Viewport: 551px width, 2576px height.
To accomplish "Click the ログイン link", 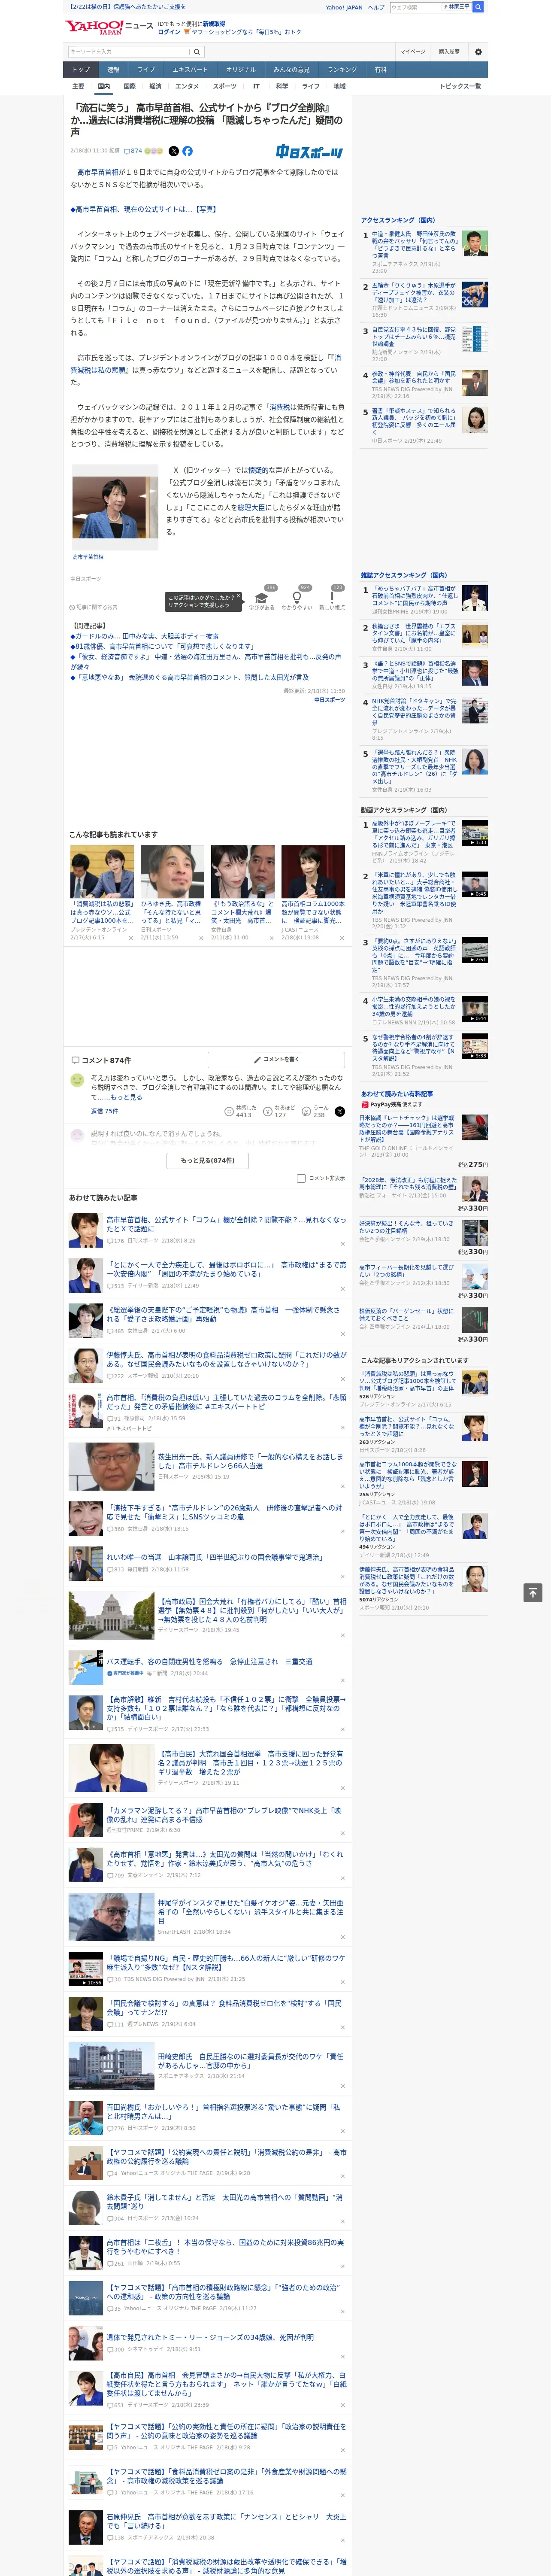I will 169,32.
